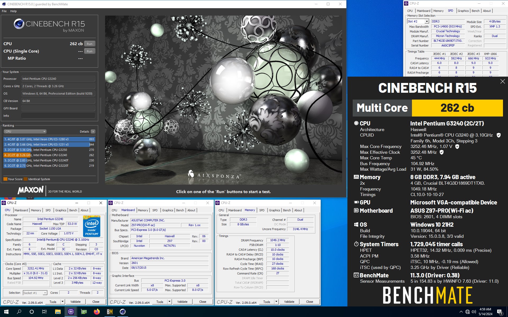Open volume control in system tray
The height and width of the screenshot is (317, 508).
coord(474,312)
